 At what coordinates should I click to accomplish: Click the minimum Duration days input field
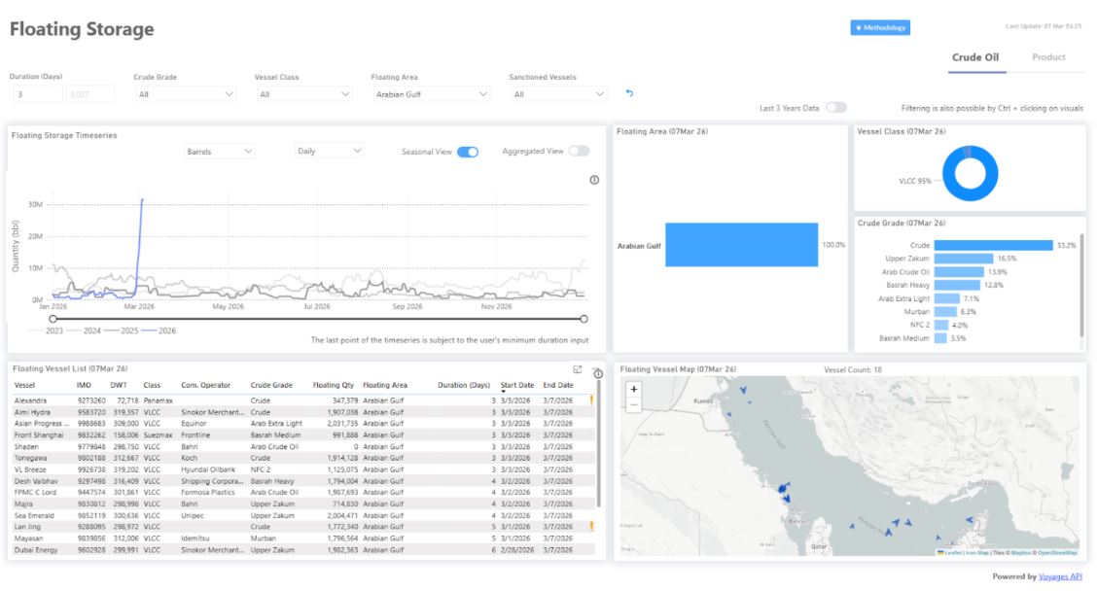pyautogui.click(x=37, y=94)
